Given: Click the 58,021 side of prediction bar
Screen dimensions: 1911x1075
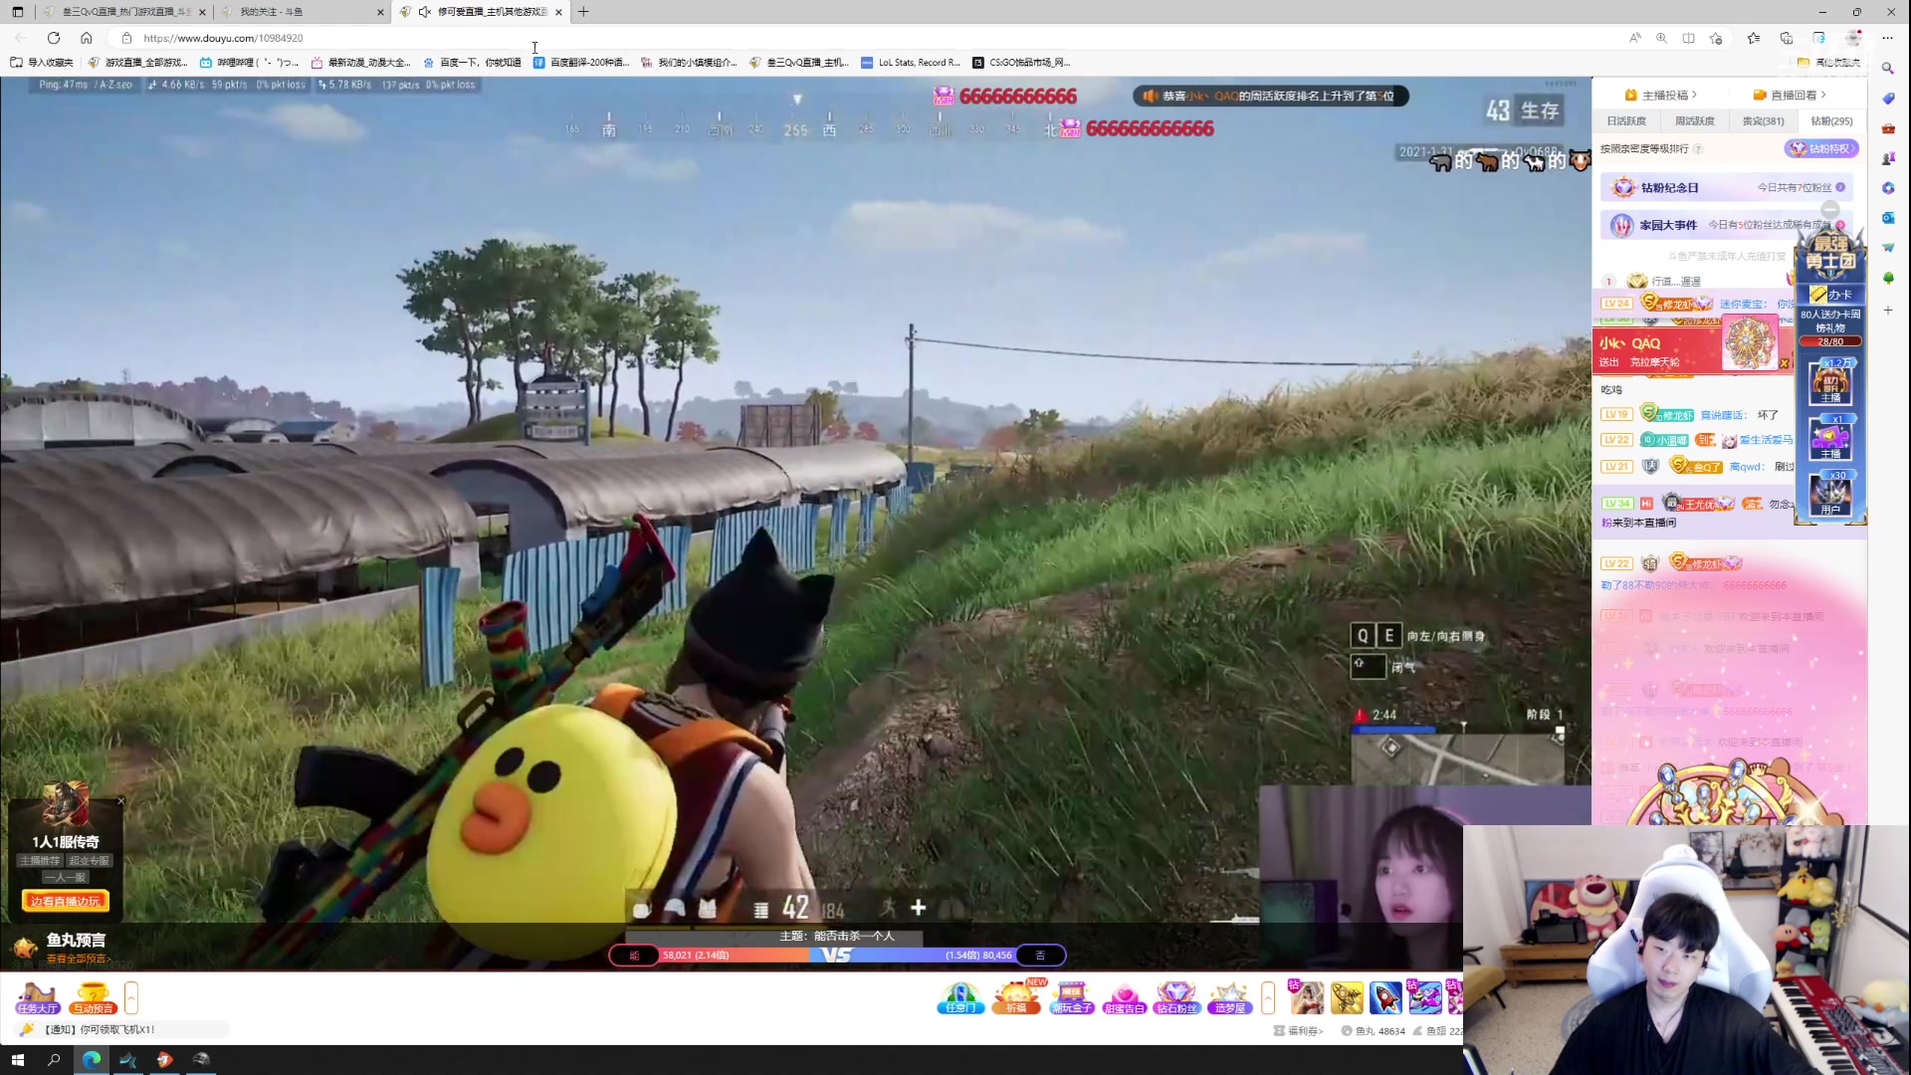Looking at the screenshot, I should point(697,956).
